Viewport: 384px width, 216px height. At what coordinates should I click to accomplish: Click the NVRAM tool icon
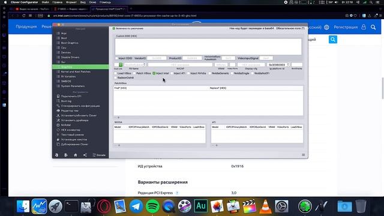click(58, 125)
